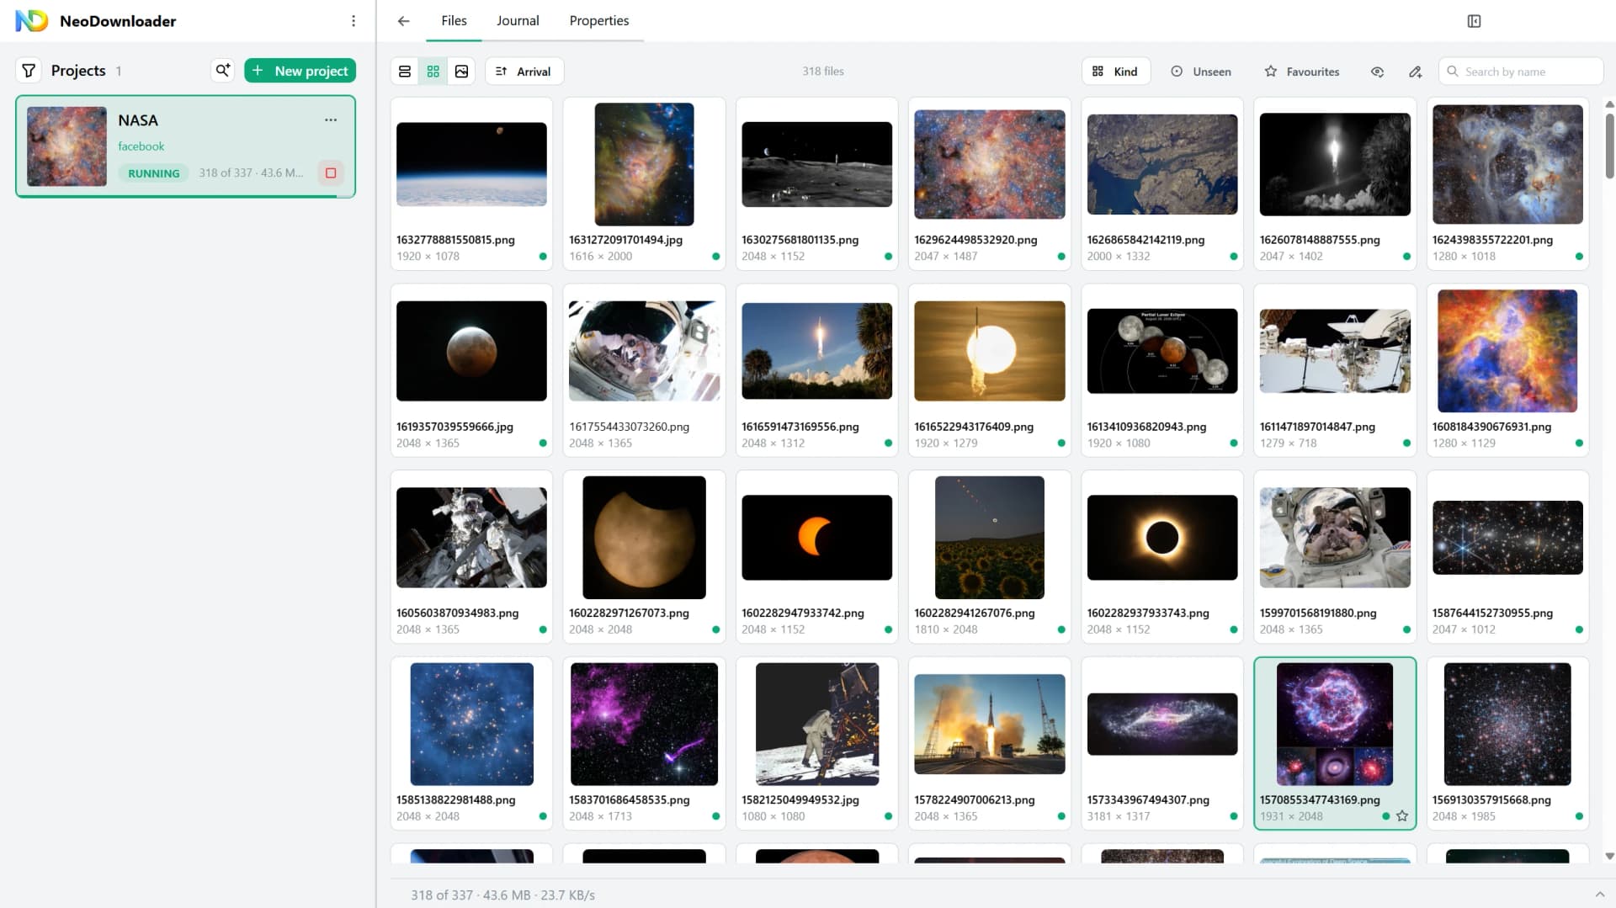Focus the Search by name field
Image resolution: width=1616 pixels, height=908 pixels.
(1521, 72)
